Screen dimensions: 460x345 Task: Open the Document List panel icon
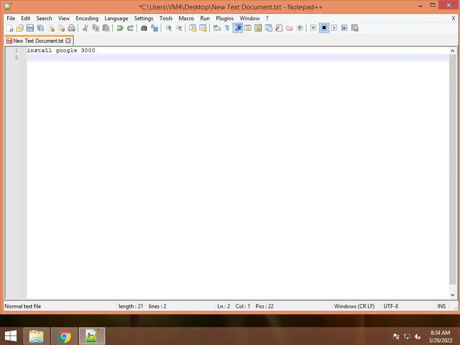pyautogui.click(x=269, y=28)
